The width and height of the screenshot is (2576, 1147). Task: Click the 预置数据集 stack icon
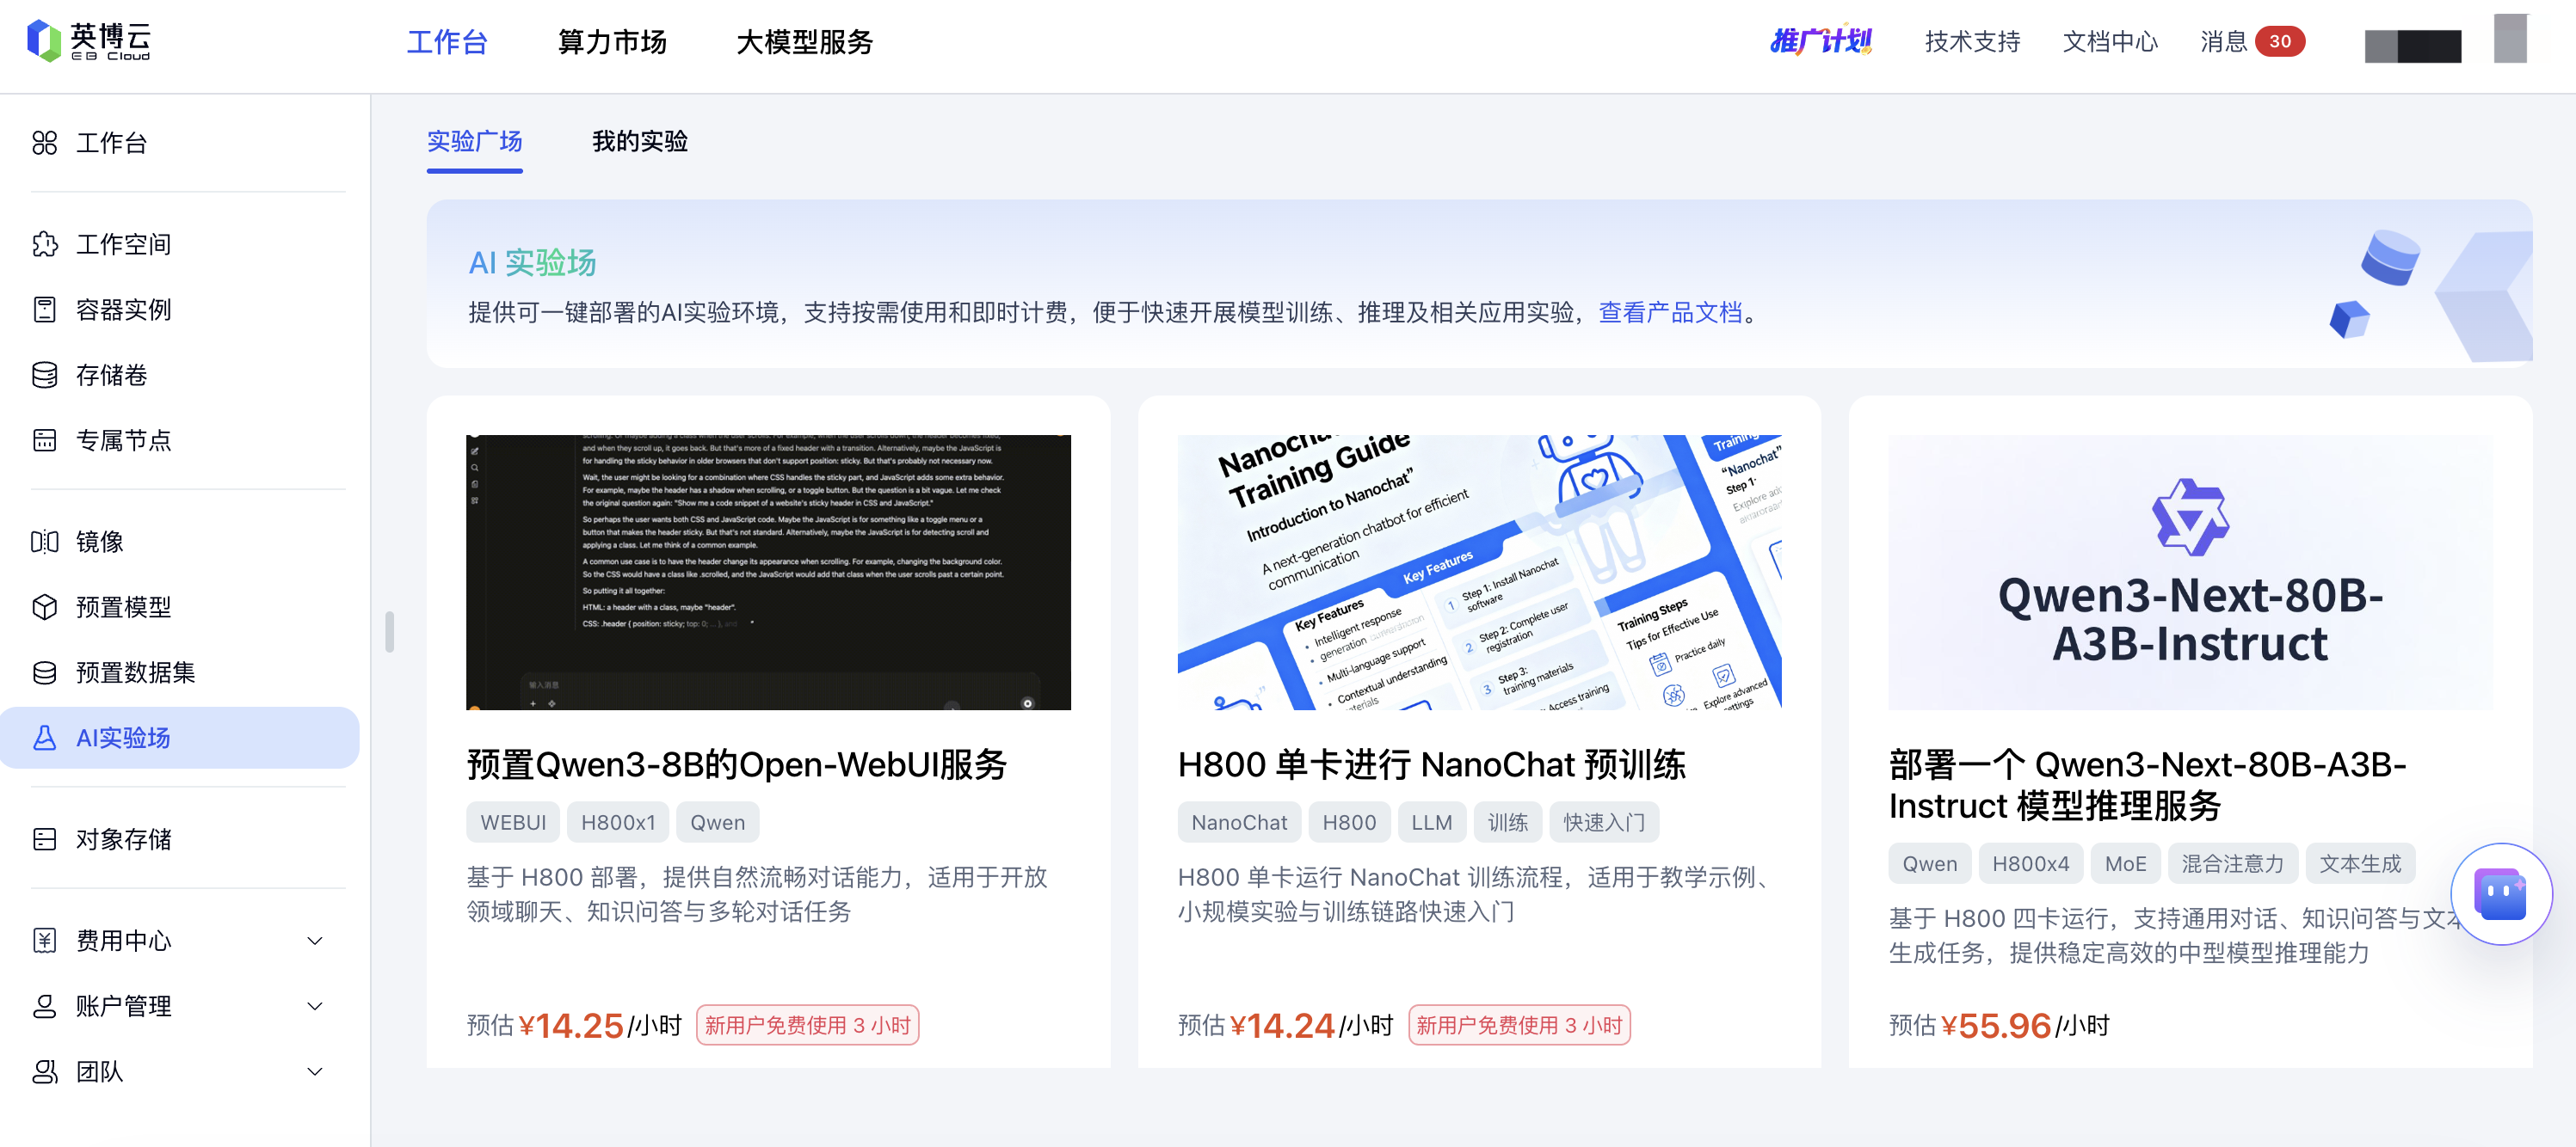pyautogui.click(x=44, y=672)
